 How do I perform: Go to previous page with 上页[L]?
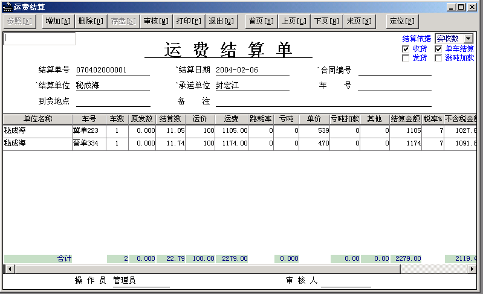pos(294,21)
